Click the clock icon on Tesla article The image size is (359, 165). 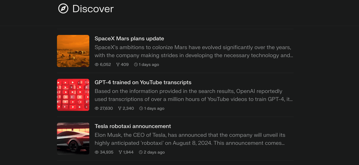click(x=141, y=152)
